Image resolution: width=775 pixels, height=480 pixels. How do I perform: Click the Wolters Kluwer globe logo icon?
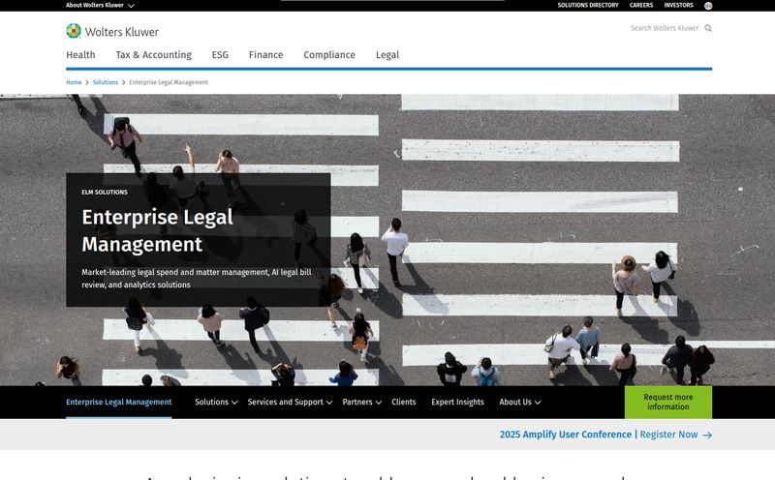74,31
